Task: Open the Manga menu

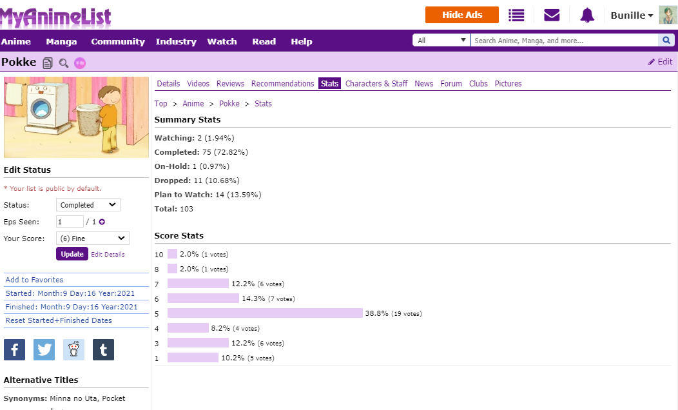Action: (61, 41)
